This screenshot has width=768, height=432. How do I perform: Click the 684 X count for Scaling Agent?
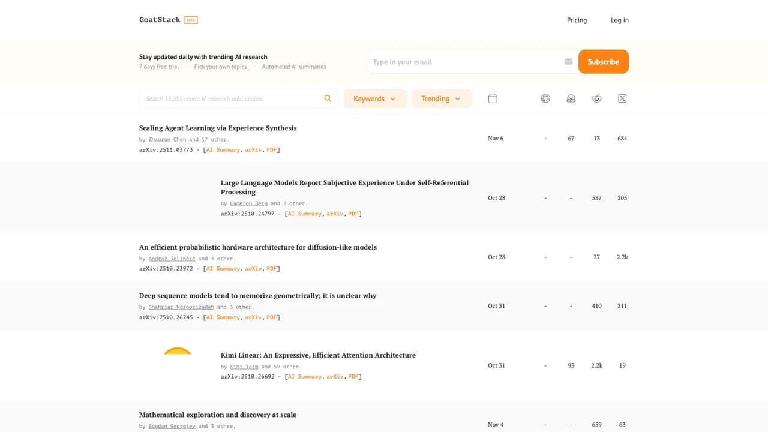[622, 139]
